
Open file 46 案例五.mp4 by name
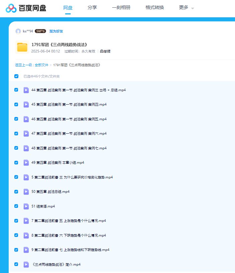(69, 119)
